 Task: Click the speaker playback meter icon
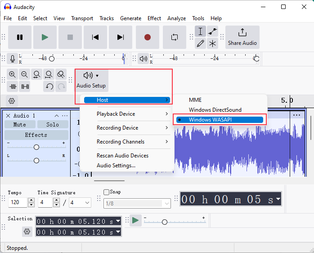[x=143, y=58]
